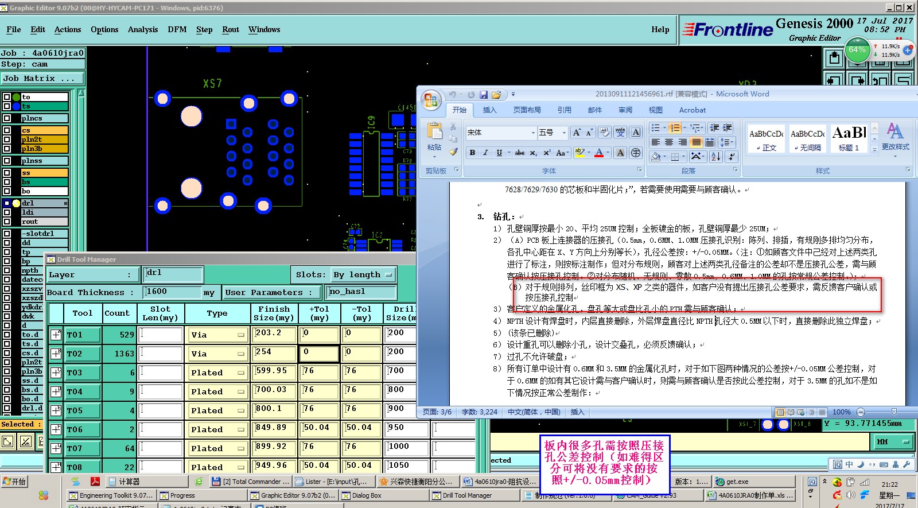Click the Board Thickness 1600 field
The width and height of the screenshot is (918, 508).
pyautogui.click(x=173, y=292)
